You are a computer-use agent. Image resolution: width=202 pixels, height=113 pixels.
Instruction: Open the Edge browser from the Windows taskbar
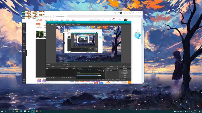21,111
